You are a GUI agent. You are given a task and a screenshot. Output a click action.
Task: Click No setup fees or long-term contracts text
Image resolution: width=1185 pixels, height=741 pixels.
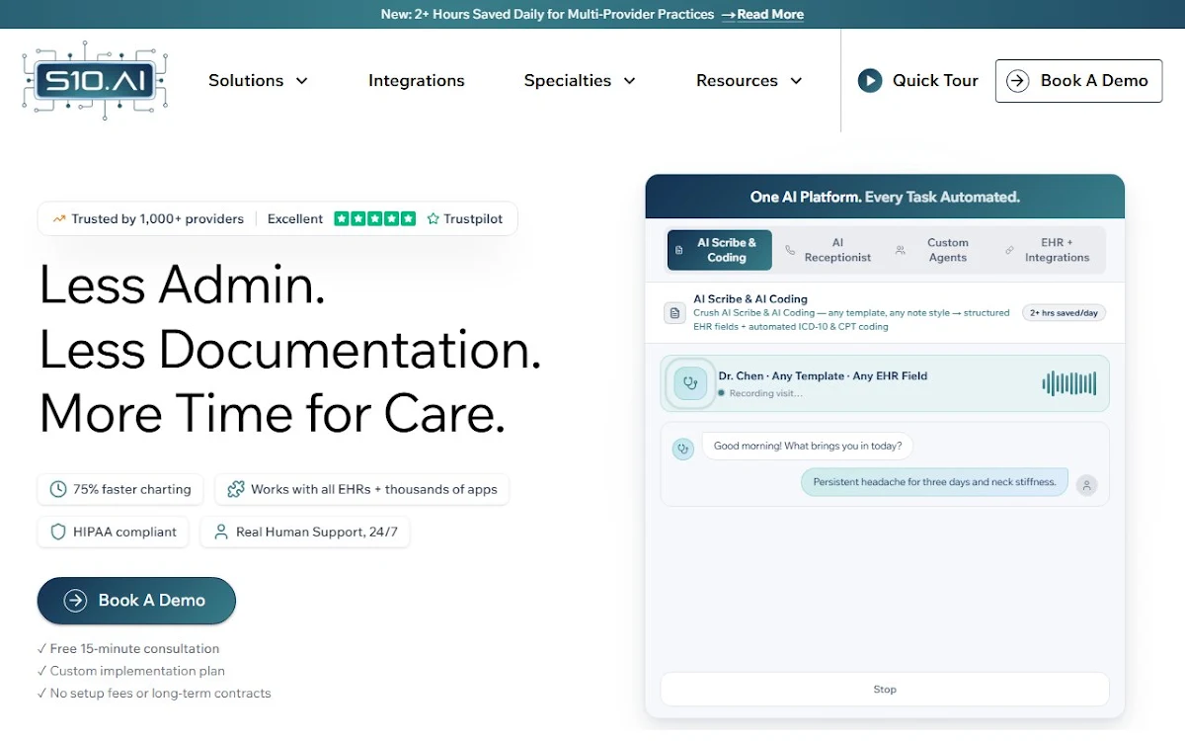[160, 694]
